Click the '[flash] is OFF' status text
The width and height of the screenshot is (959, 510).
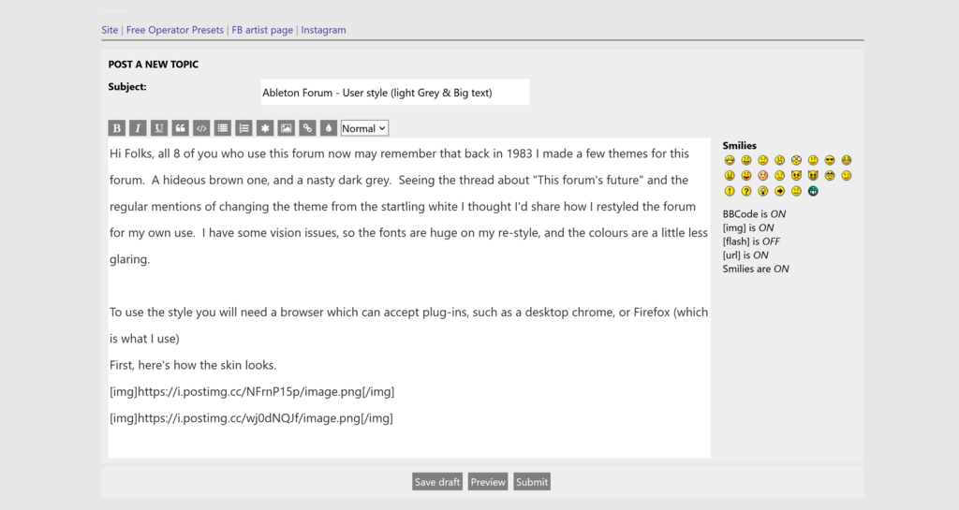751,241
